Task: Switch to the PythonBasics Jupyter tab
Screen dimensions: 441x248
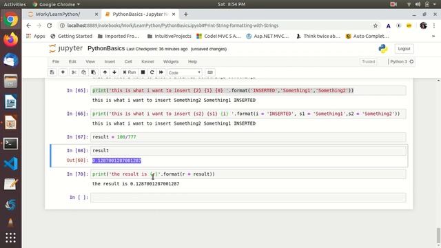Action: click(x=140, y=14)
